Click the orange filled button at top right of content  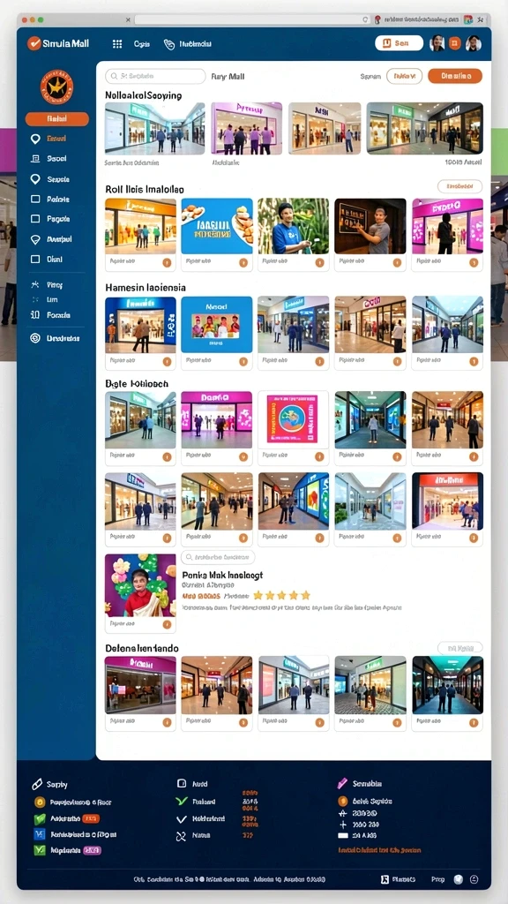click(455, 76)
